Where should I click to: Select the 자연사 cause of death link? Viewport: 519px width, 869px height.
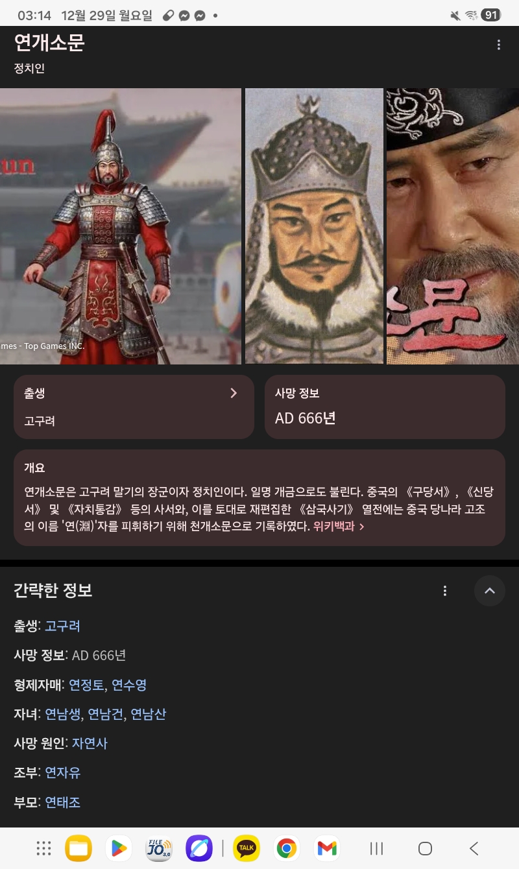tap(90, 743)
